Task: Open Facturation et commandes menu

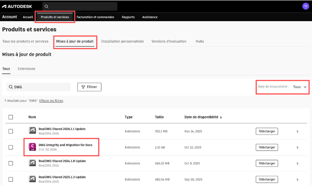Action: [x=95, y=17]
